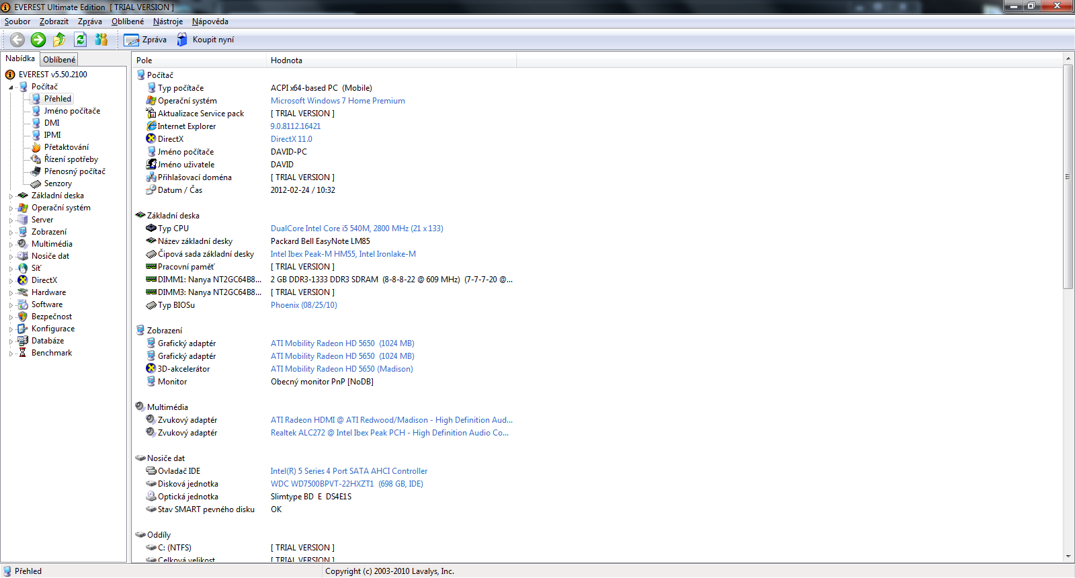Click the Software tree icon

pyautogui.click(x=23, y=304)
